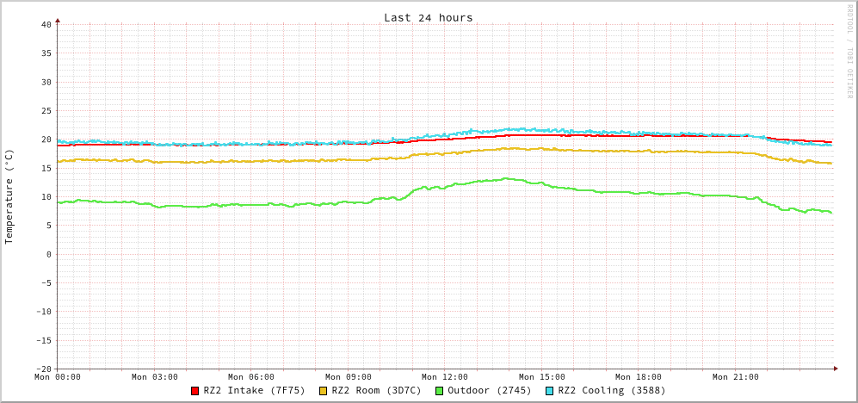The image size is (858, 403).
Task: Click the cyan RZ2 Cooling legend swatch
Action: point(549,391)
